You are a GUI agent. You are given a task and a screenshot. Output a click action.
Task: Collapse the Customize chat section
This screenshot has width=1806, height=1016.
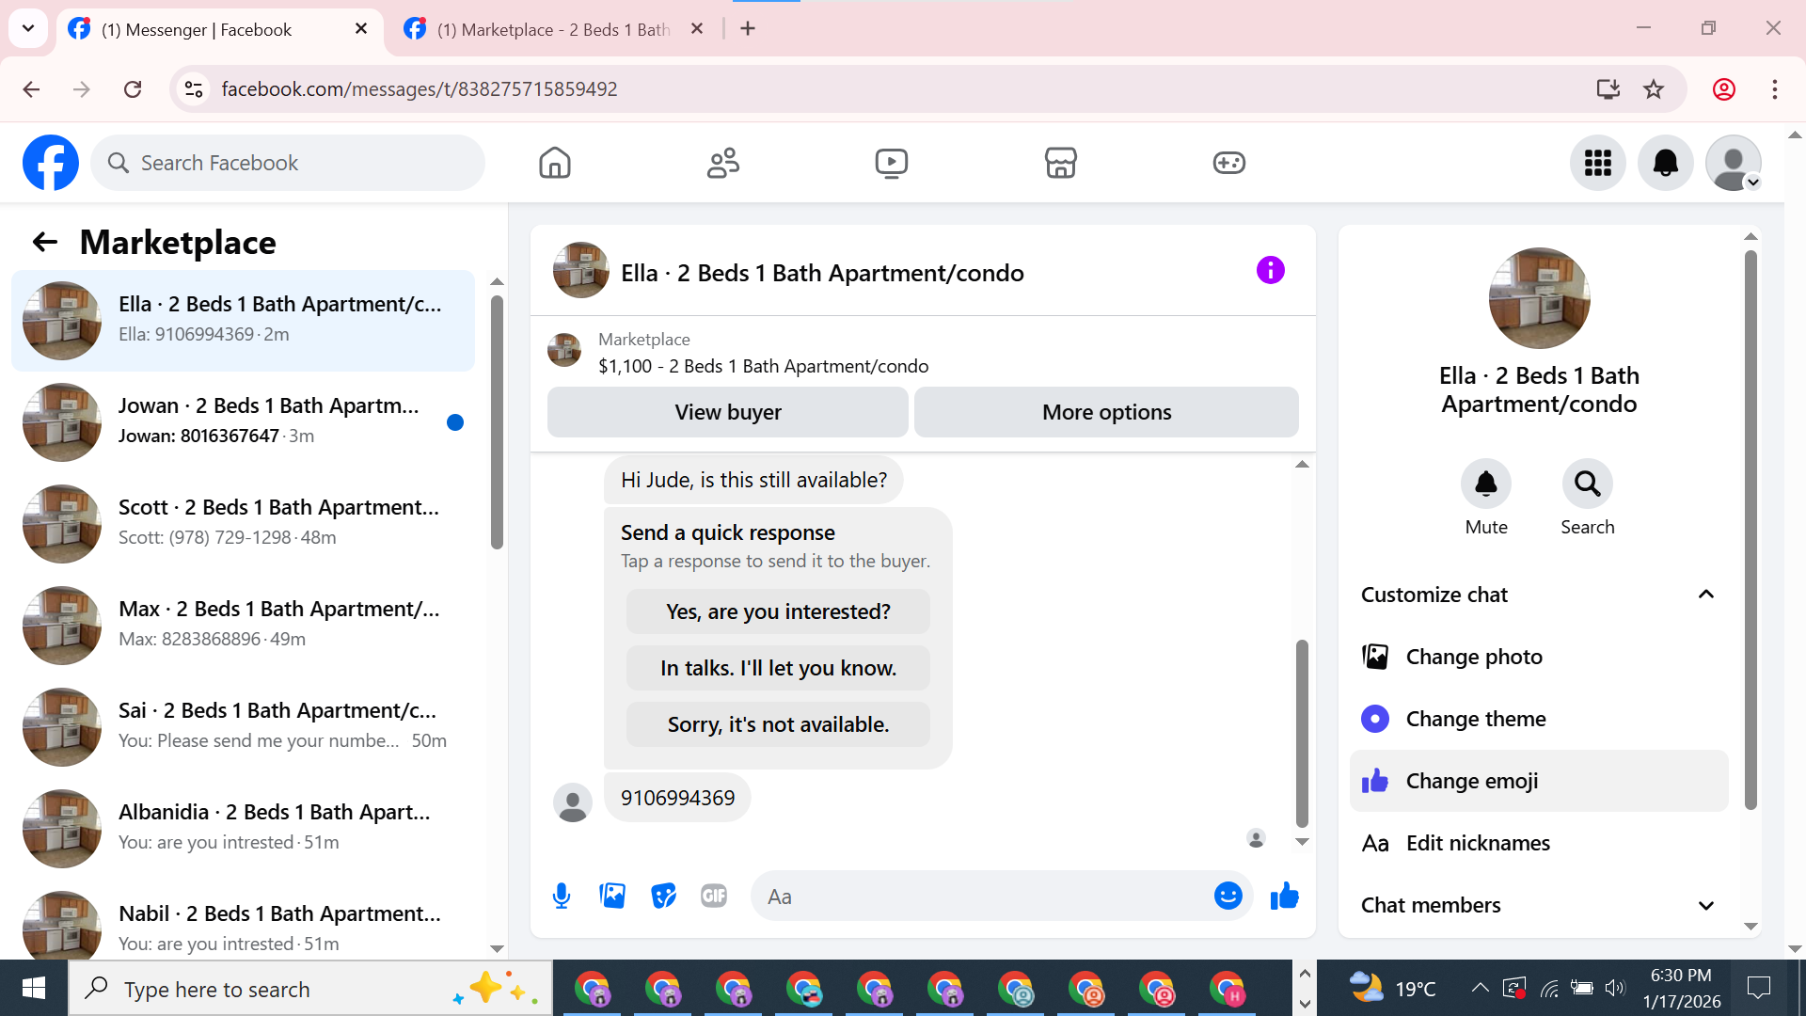coord(1705,595)
